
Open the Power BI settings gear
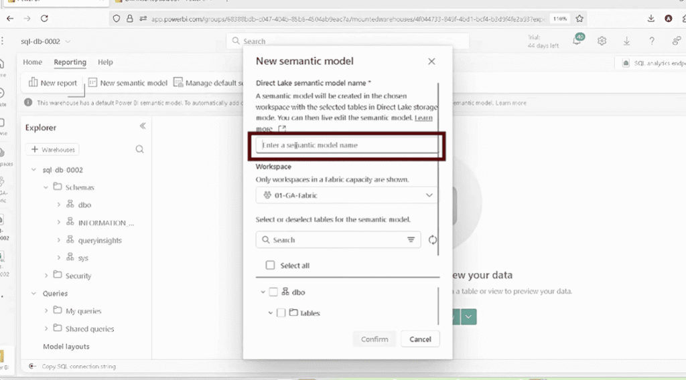(x=602, y=41)
